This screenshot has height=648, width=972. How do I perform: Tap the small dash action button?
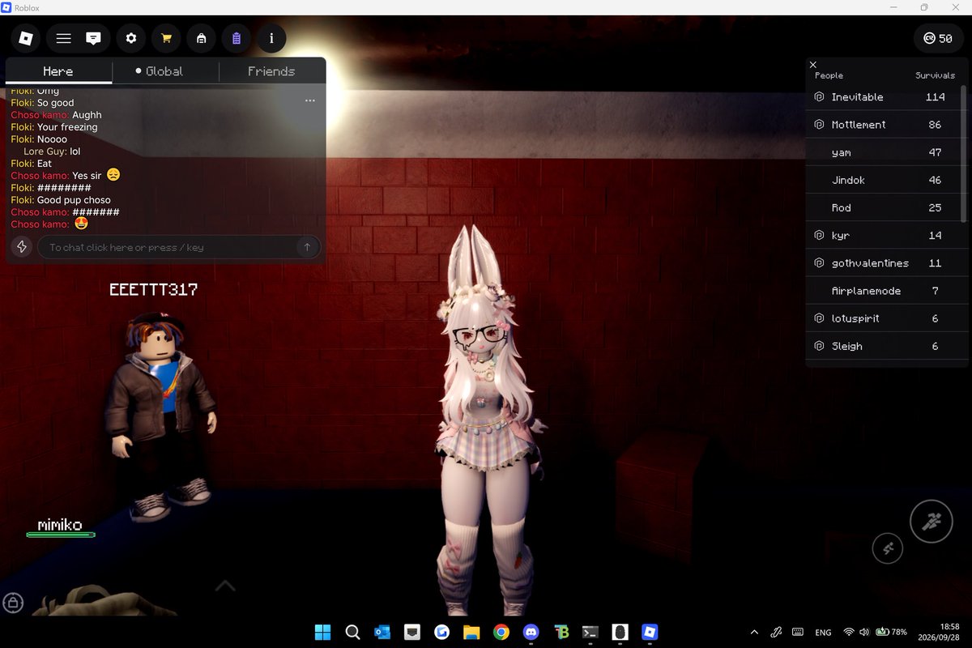coord(888,548)
